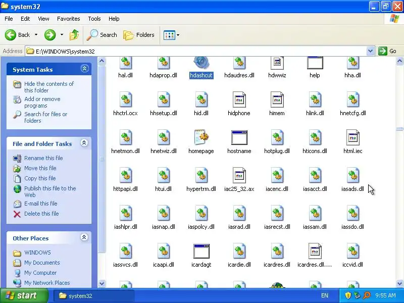
Task: Click Delete this file link
Action: coord(41,214)
